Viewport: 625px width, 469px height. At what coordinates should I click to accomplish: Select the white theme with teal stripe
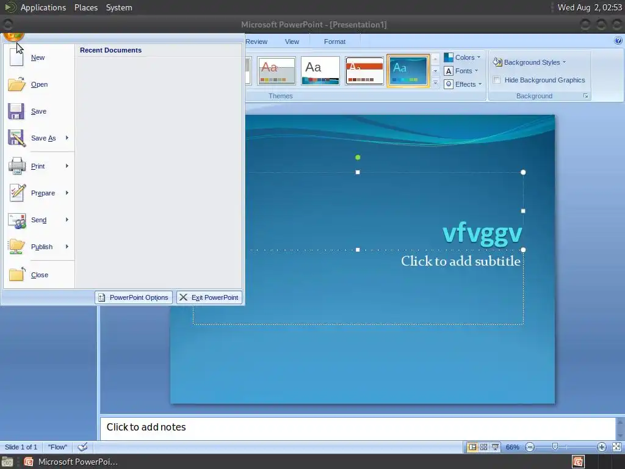(x=320, y=71)
